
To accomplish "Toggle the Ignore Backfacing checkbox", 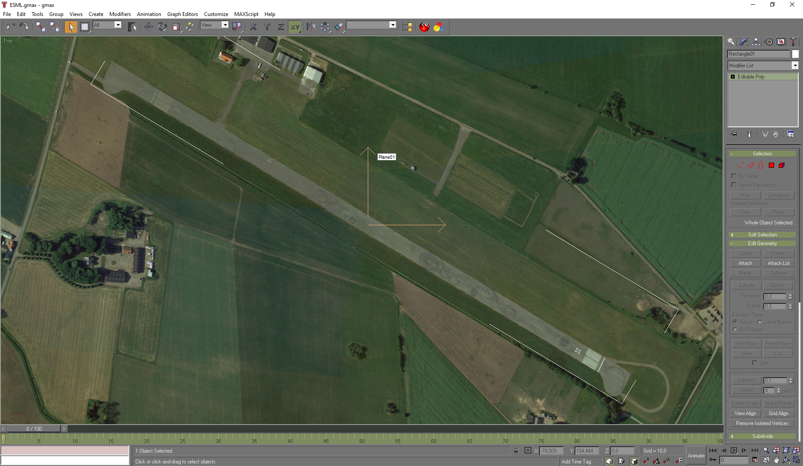I will pos(734,185).
